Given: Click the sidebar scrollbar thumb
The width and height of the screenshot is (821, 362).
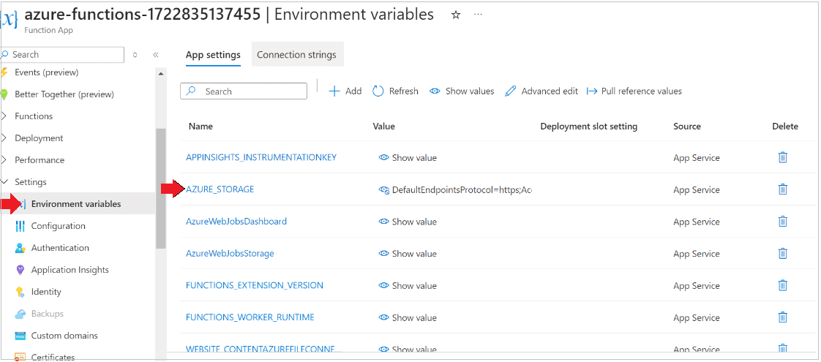Looking at the screenshot, I should (x=161, y=188).
